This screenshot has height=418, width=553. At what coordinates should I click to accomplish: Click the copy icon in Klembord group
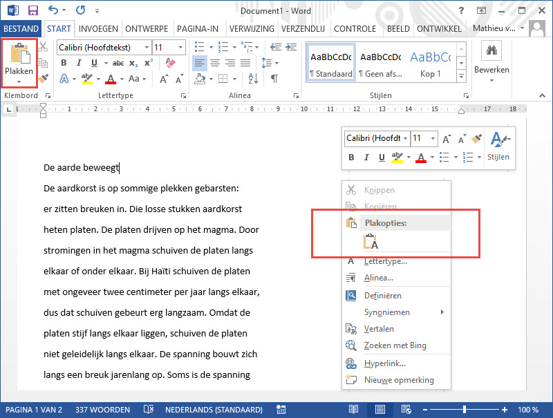click(x=43, y=63)
